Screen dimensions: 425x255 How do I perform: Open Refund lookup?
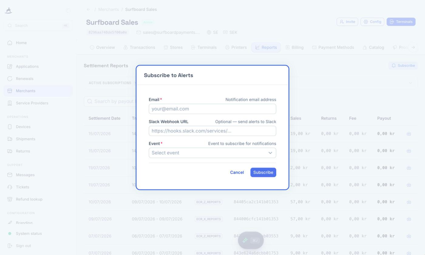[38, 199]
